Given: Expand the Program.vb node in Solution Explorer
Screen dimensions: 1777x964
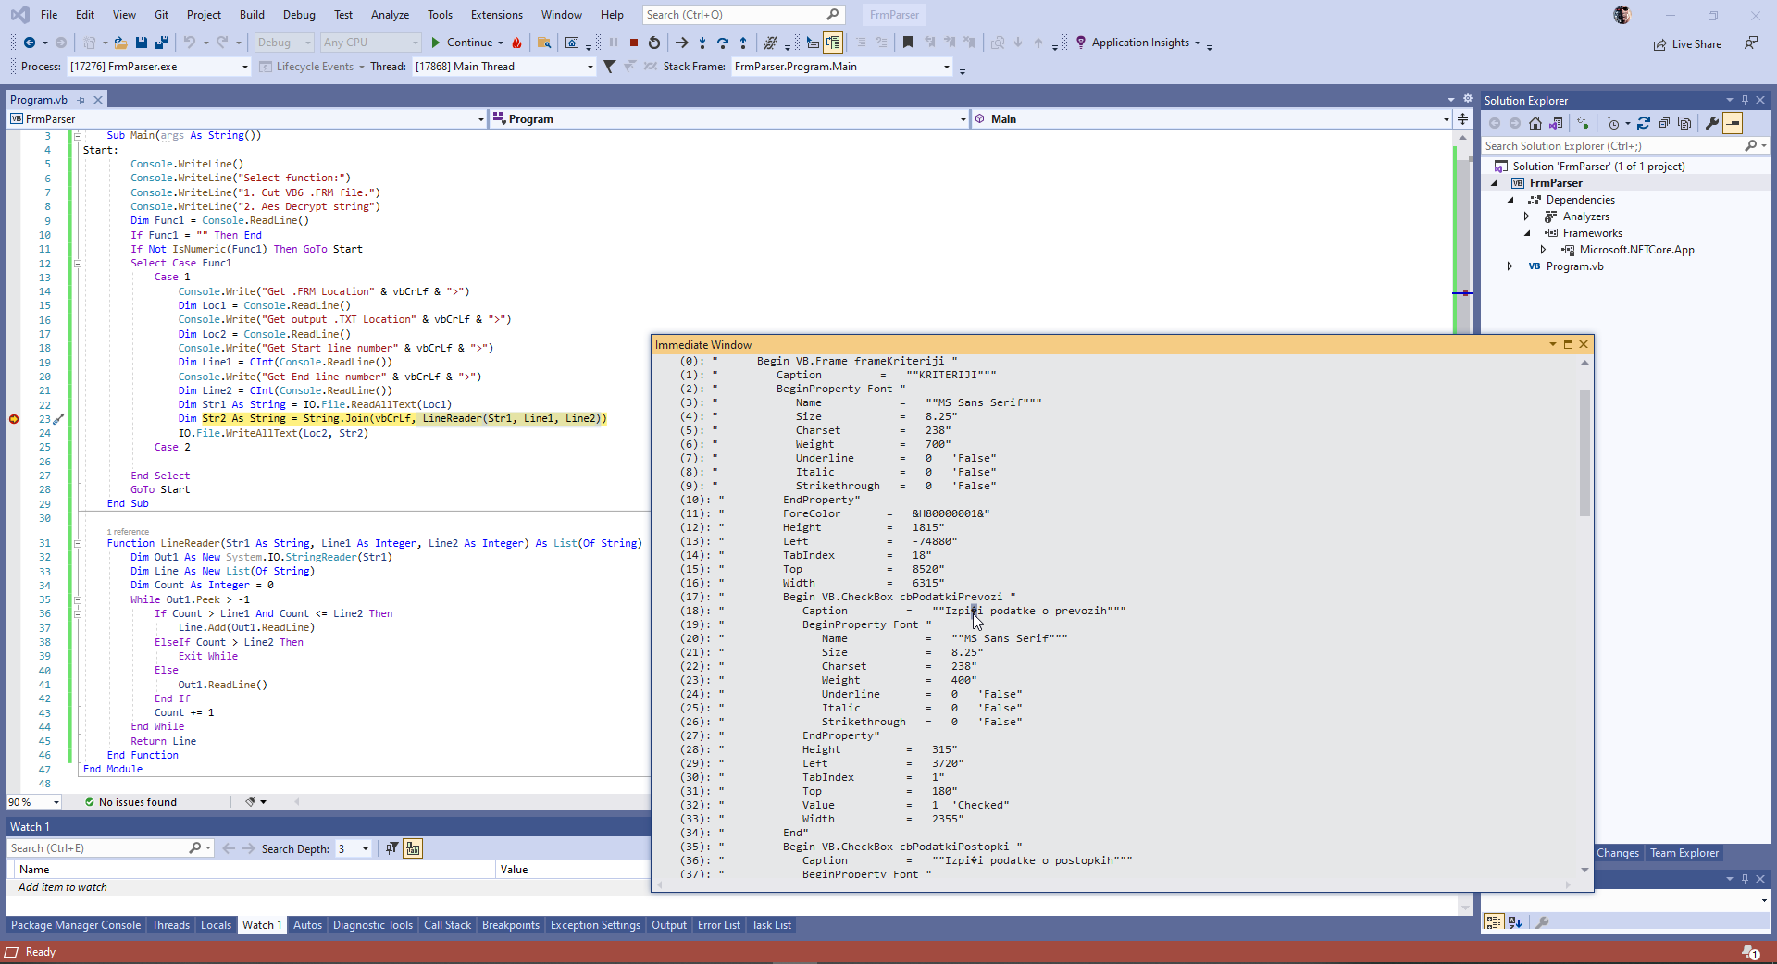Looking at the screenshot, I should pyautogui.click(x=1510, y=266).
